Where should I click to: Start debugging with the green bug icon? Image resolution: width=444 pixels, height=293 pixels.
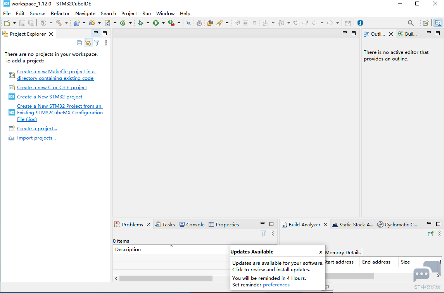[x=141, y=23]
